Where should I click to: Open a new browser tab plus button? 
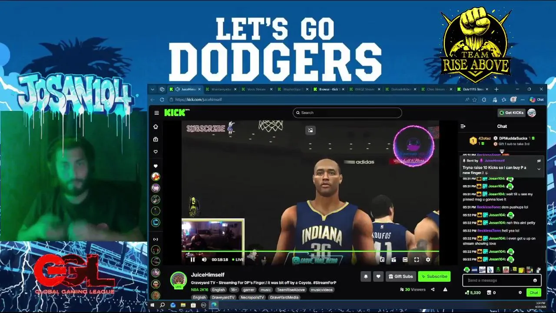tap(496, 89)
